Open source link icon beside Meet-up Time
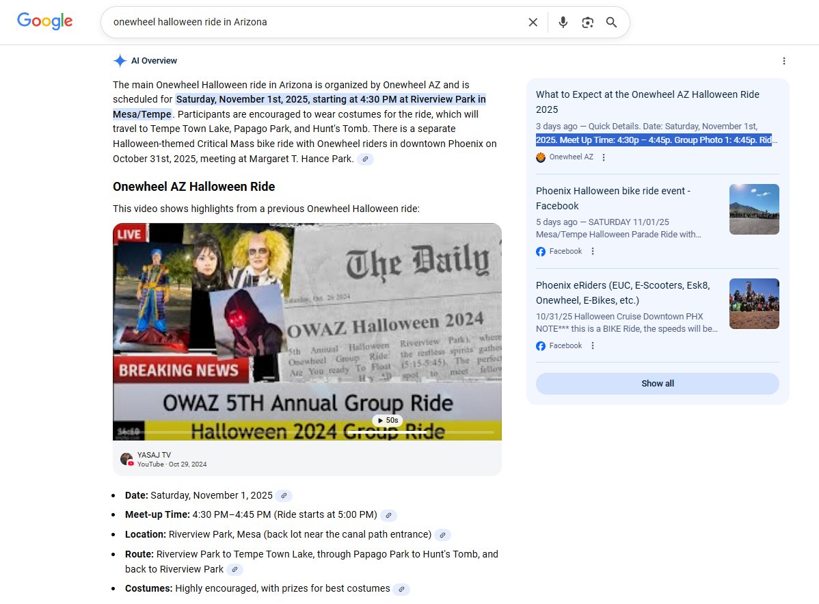The image size is (819, 604). point(388,515)
